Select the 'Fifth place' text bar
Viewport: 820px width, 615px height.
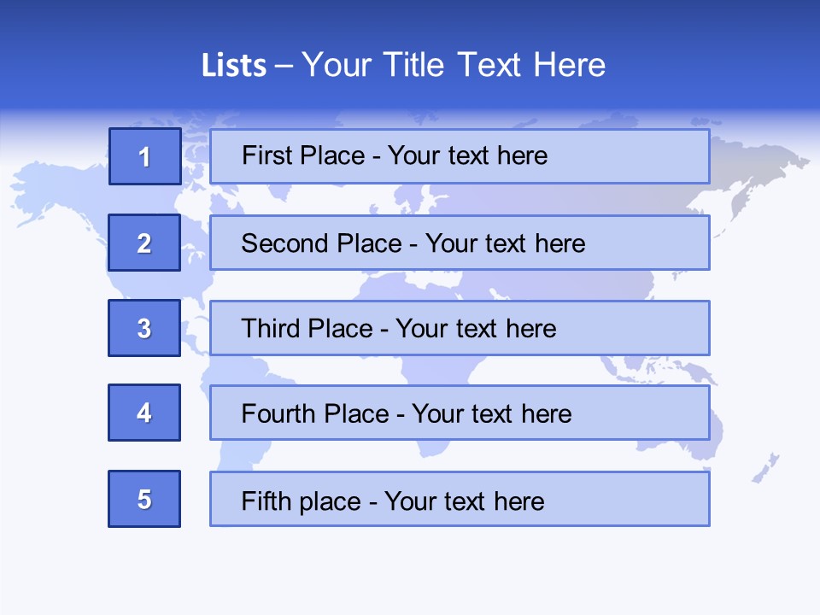460,499
